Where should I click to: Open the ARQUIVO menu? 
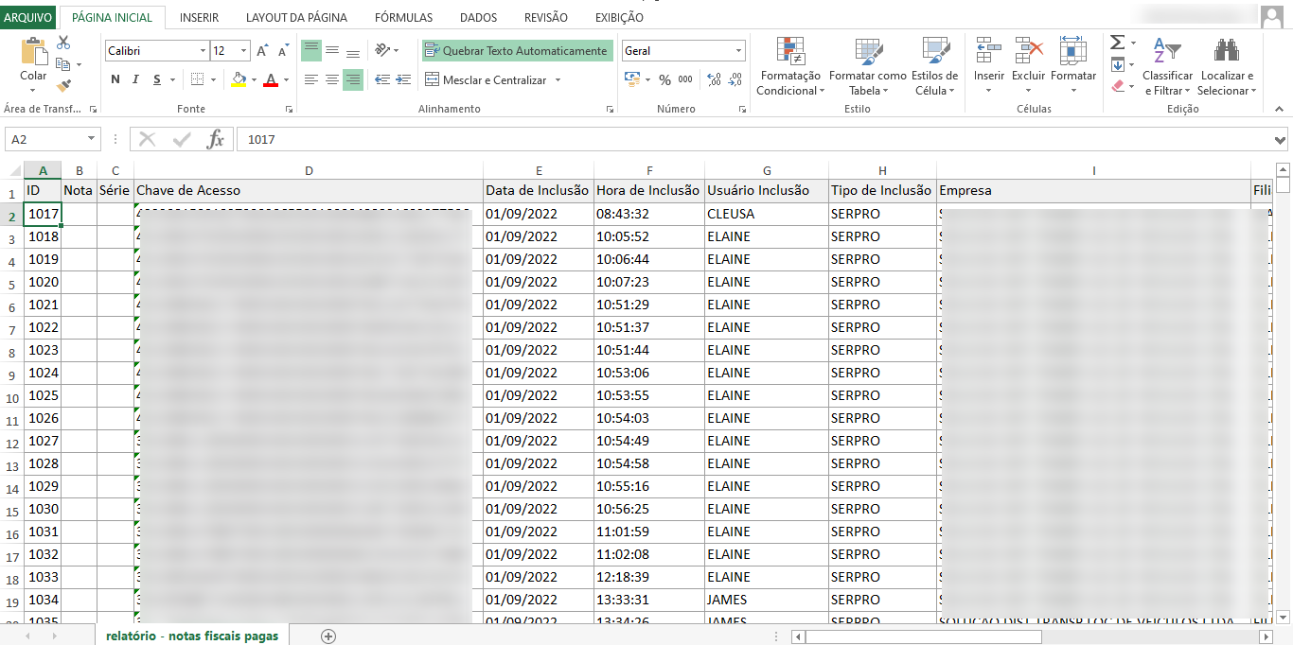point(28,17)
